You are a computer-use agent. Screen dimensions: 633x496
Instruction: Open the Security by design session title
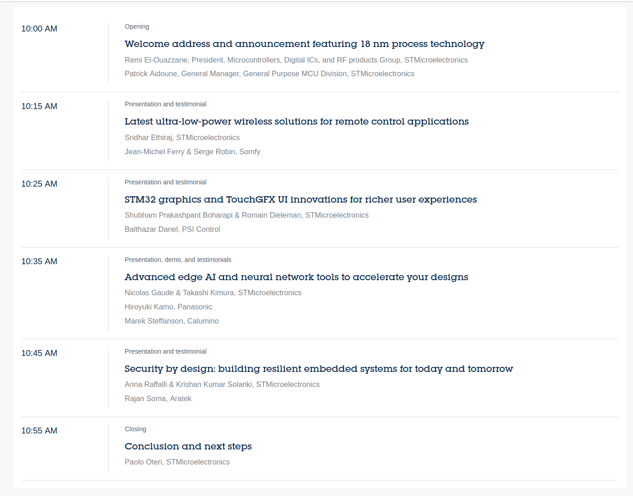[319, 369]
